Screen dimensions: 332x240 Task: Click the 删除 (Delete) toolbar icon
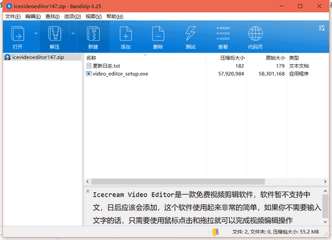pyautogui.click(x=158, y=34)
